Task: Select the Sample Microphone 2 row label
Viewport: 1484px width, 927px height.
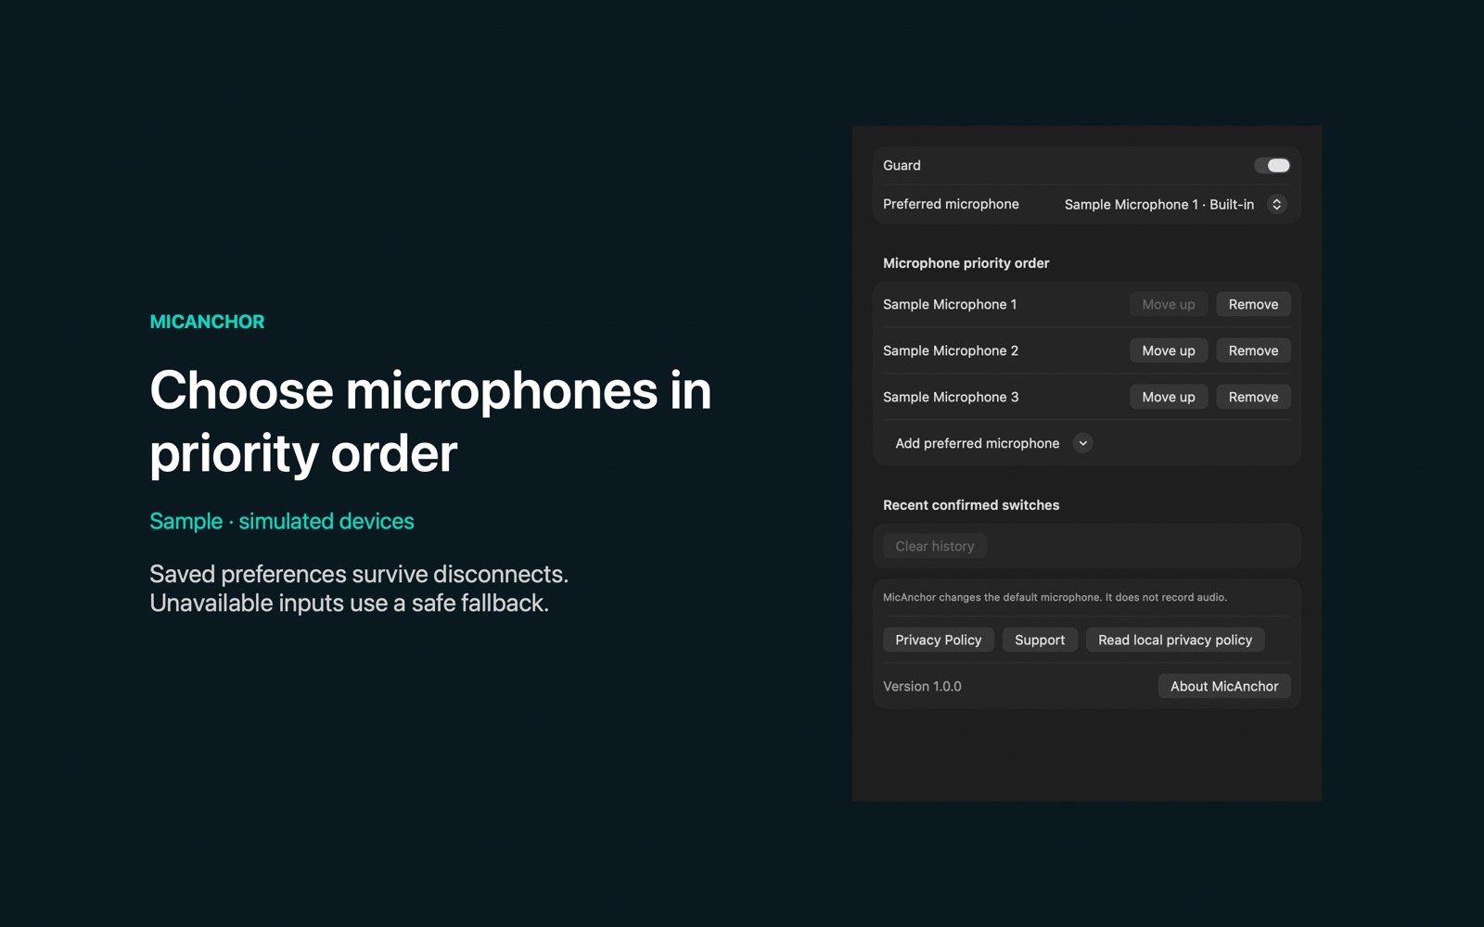Action: pos(951,350)
